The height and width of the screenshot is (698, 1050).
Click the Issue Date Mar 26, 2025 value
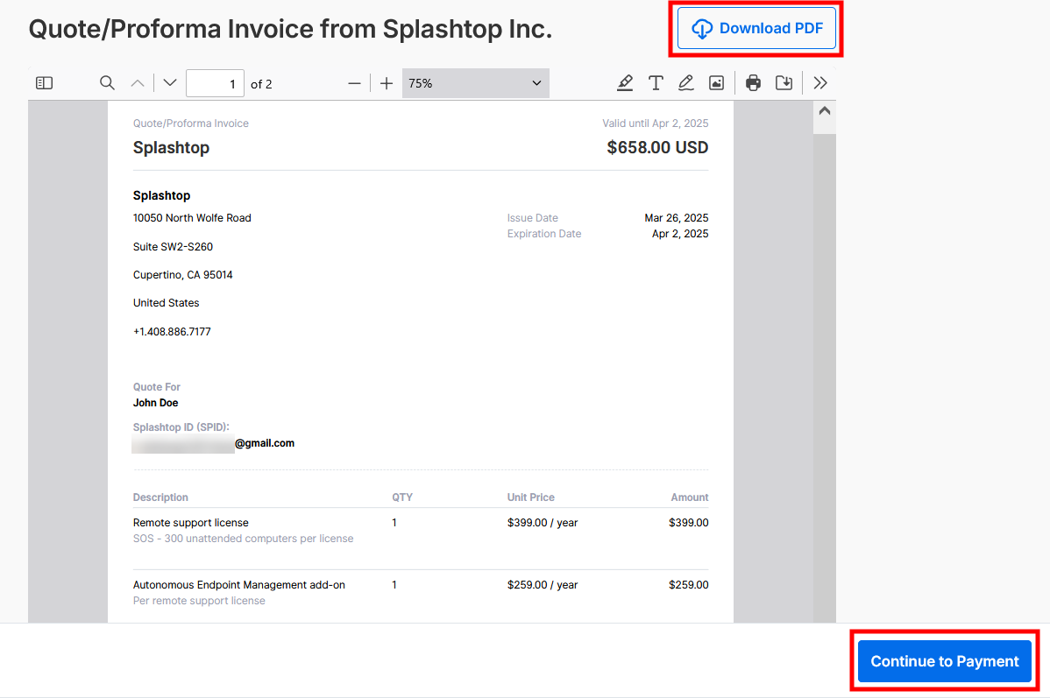pos(677,217)
